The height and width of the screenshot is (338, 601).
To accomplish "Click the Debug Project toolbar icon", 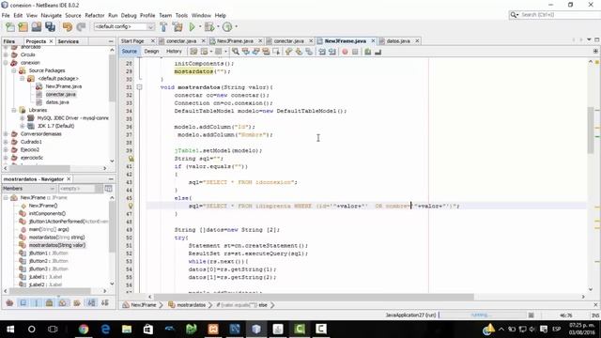I will point(209,27).
